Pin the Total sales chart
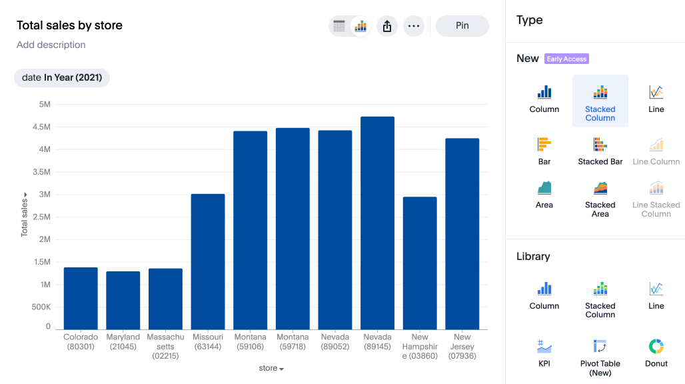 [462, 25]
